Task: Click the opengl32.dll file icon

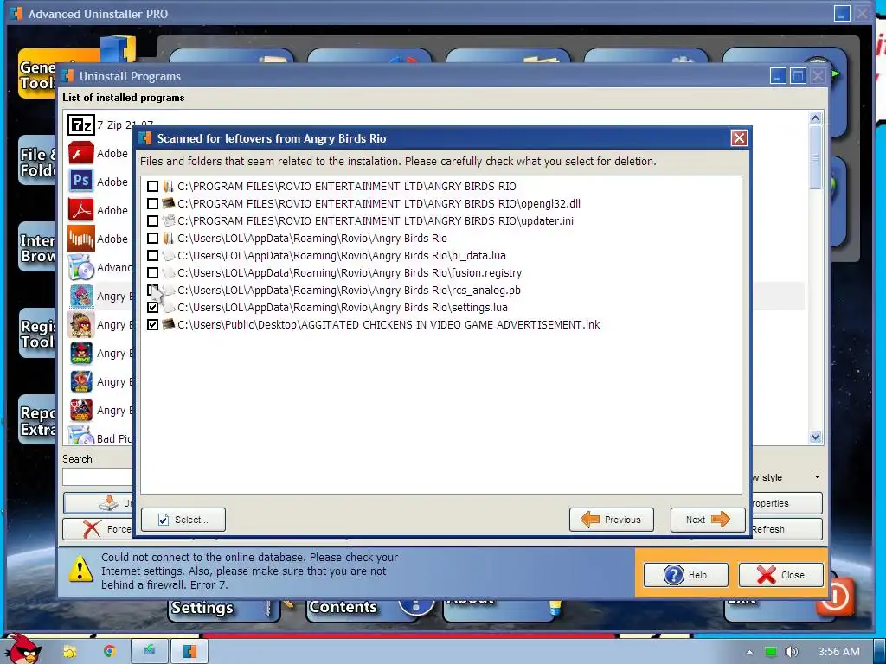Action: click(x=168, y=203)
